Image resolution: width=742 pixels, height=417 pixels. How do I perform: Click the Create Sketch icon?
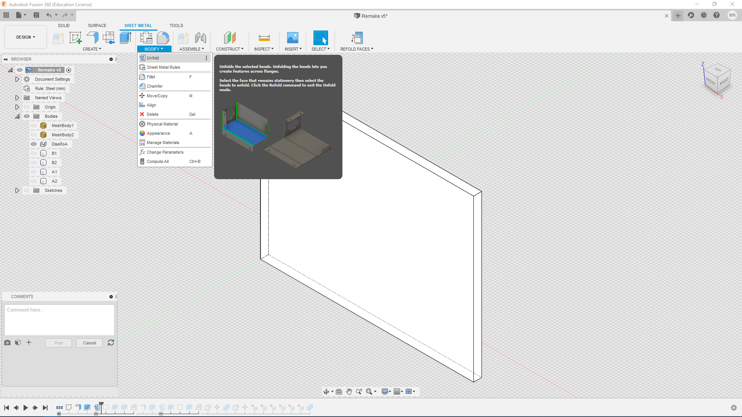pos(75,37)
